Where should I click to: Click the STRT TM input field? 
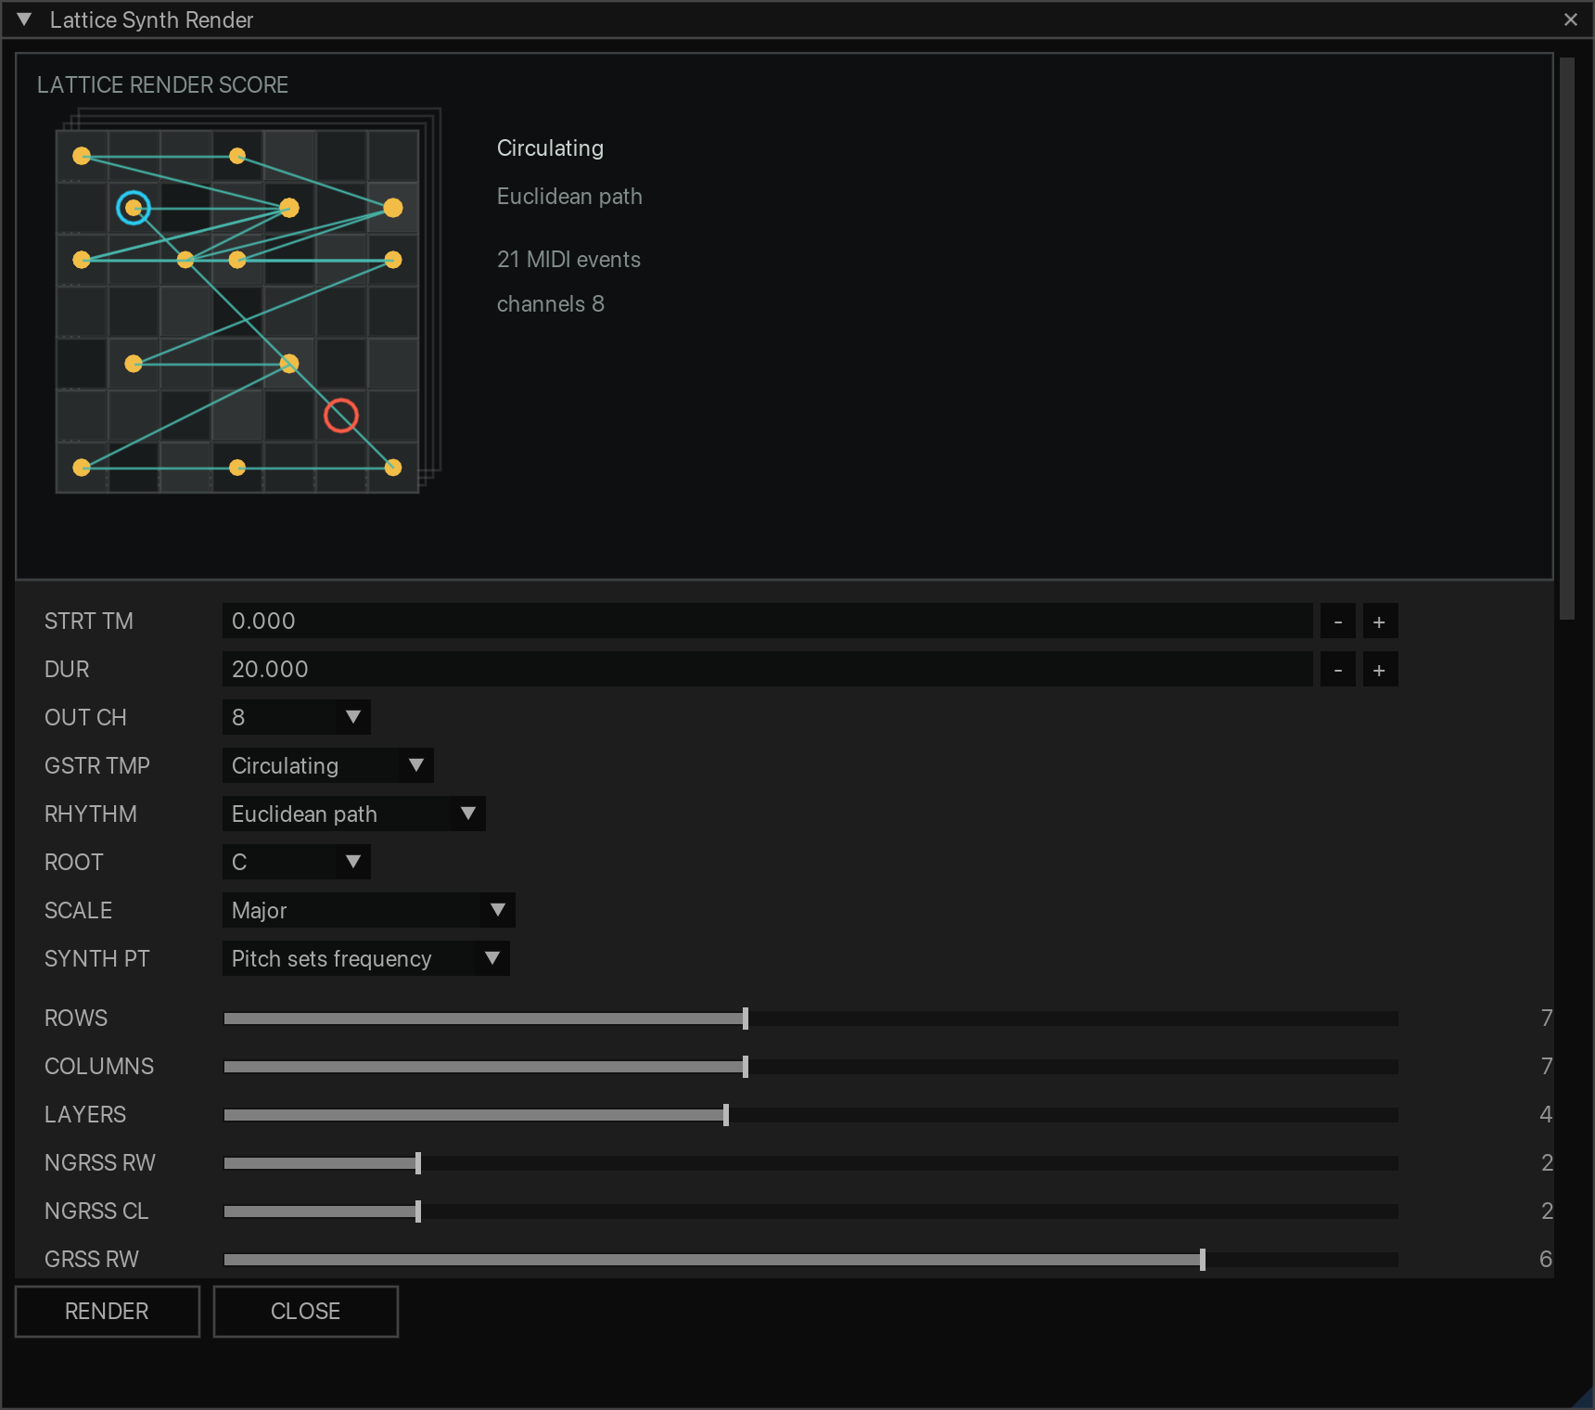pyautogui.click(x=768, y=621)
